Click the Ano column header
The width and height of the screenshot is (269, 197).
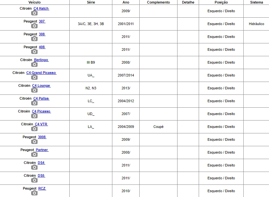[126, 2]
